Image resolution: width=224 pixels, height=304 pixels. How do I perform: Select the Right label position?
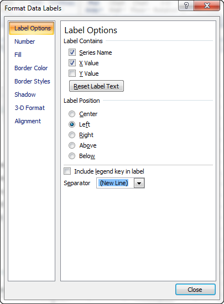pyautogui.click(x=72, y=135)
